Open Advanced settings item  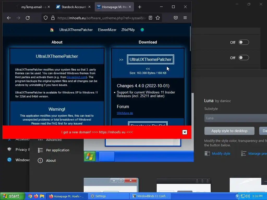click(54, 140)
